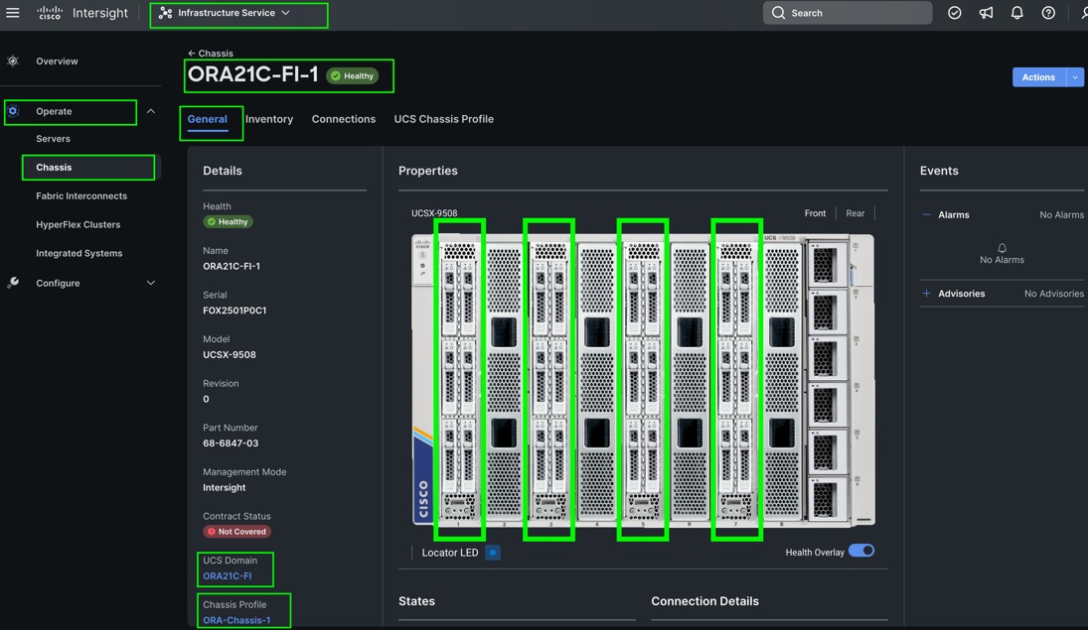1088x630 pixels.
Task: Click the Healthy badge beside the title
Action: pyautogui.click(x=353, y=75)
